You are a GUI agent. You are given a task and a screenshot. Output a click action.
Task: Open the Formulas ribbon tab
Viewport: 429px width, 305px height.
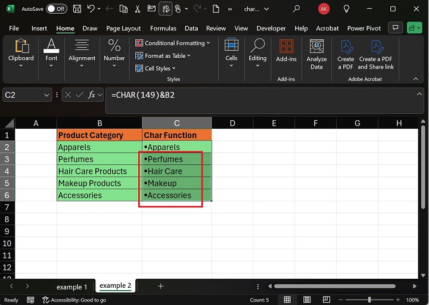pyautogui.click(x=163, y=28)
